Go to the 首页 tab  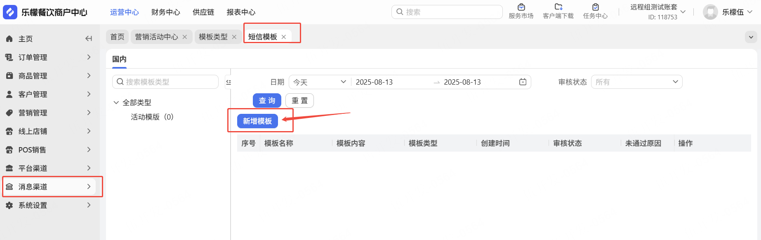(118, 37)
